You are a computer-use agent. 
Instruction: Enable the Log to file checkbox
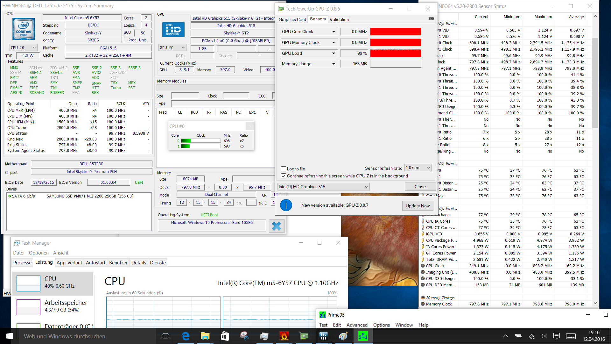(x=284, y=169)
